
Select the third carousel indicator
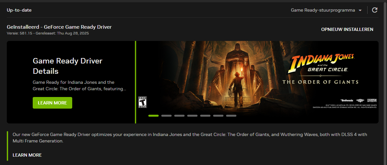179,116
